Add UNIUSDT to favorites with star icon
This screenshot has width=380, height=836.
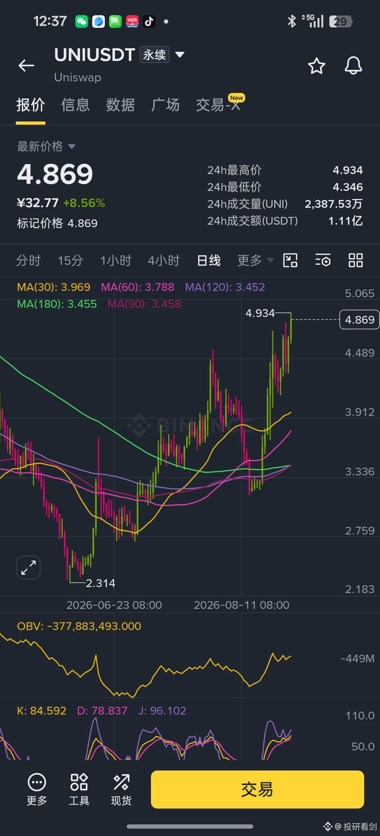[316, 65]
